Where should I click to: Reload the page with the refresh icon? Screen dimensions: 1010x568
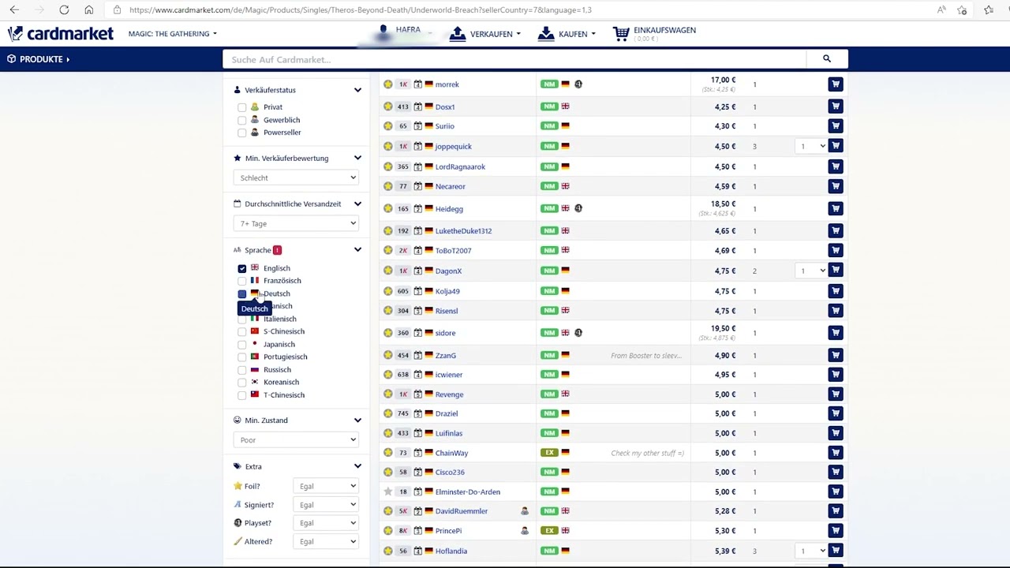tap(64, 9)
